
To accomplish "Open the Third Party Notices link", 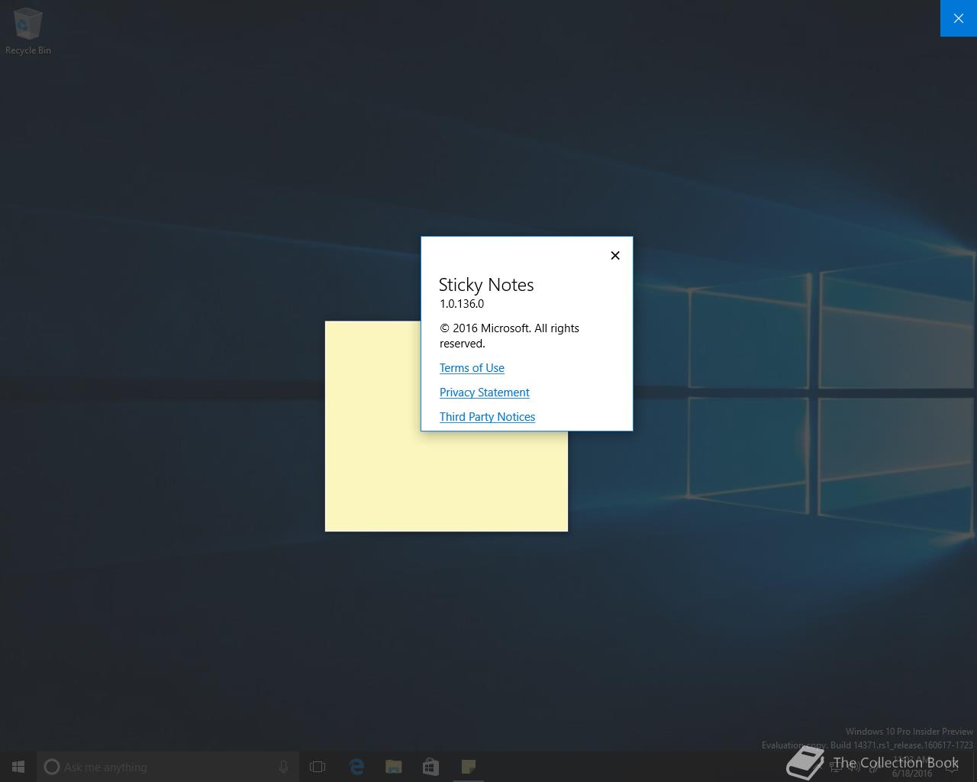I will 487,417.
